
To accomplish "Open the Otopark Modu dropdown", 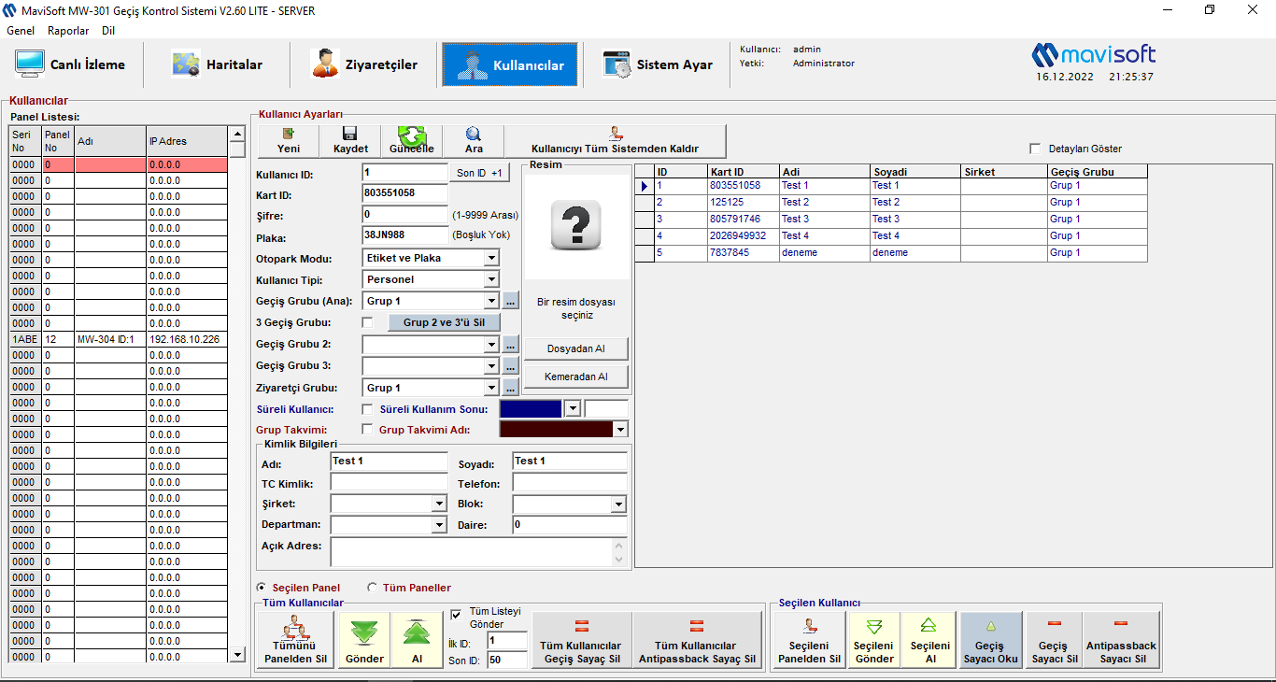I will (491, 258).
